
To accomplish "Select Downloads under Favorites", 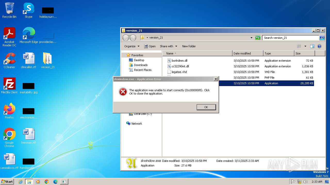I will [141, 65].
